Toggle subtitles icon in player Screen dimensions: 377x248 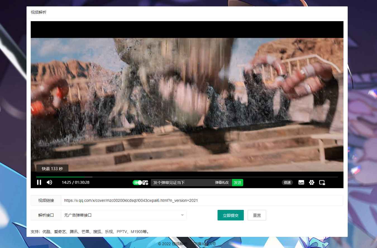[x=301, y=183]
